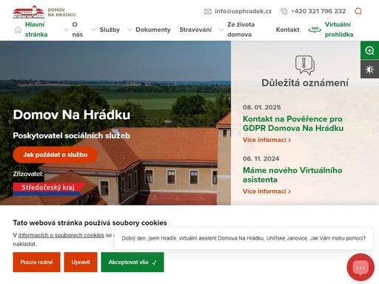
Task: Open the Hlavní stránka menu item
Action: click(x=36, y=30)
